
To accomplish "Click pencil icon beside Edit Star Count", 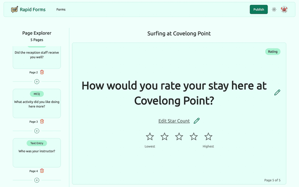I will [197, 121].
